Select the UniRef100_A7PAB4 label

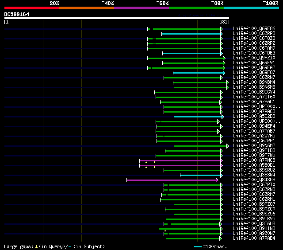click(254, 238)
